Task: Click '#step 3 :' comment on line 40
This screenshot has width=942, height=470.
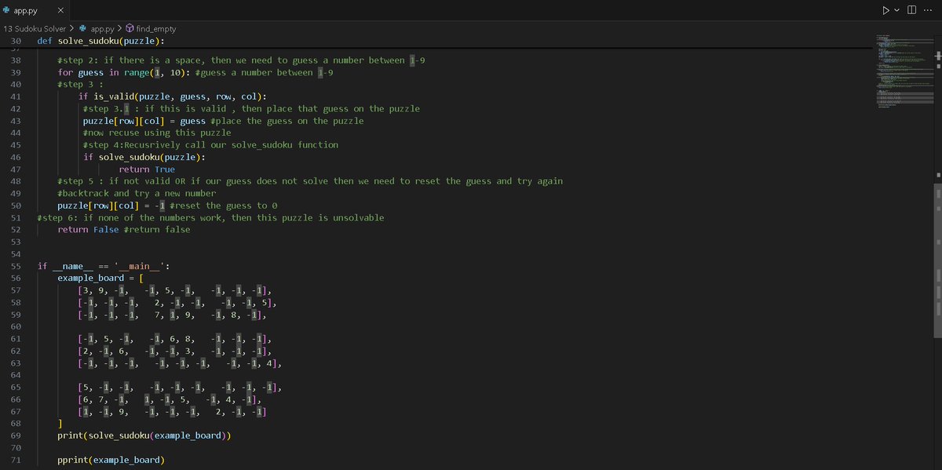Action: click(x=80, y=85)
